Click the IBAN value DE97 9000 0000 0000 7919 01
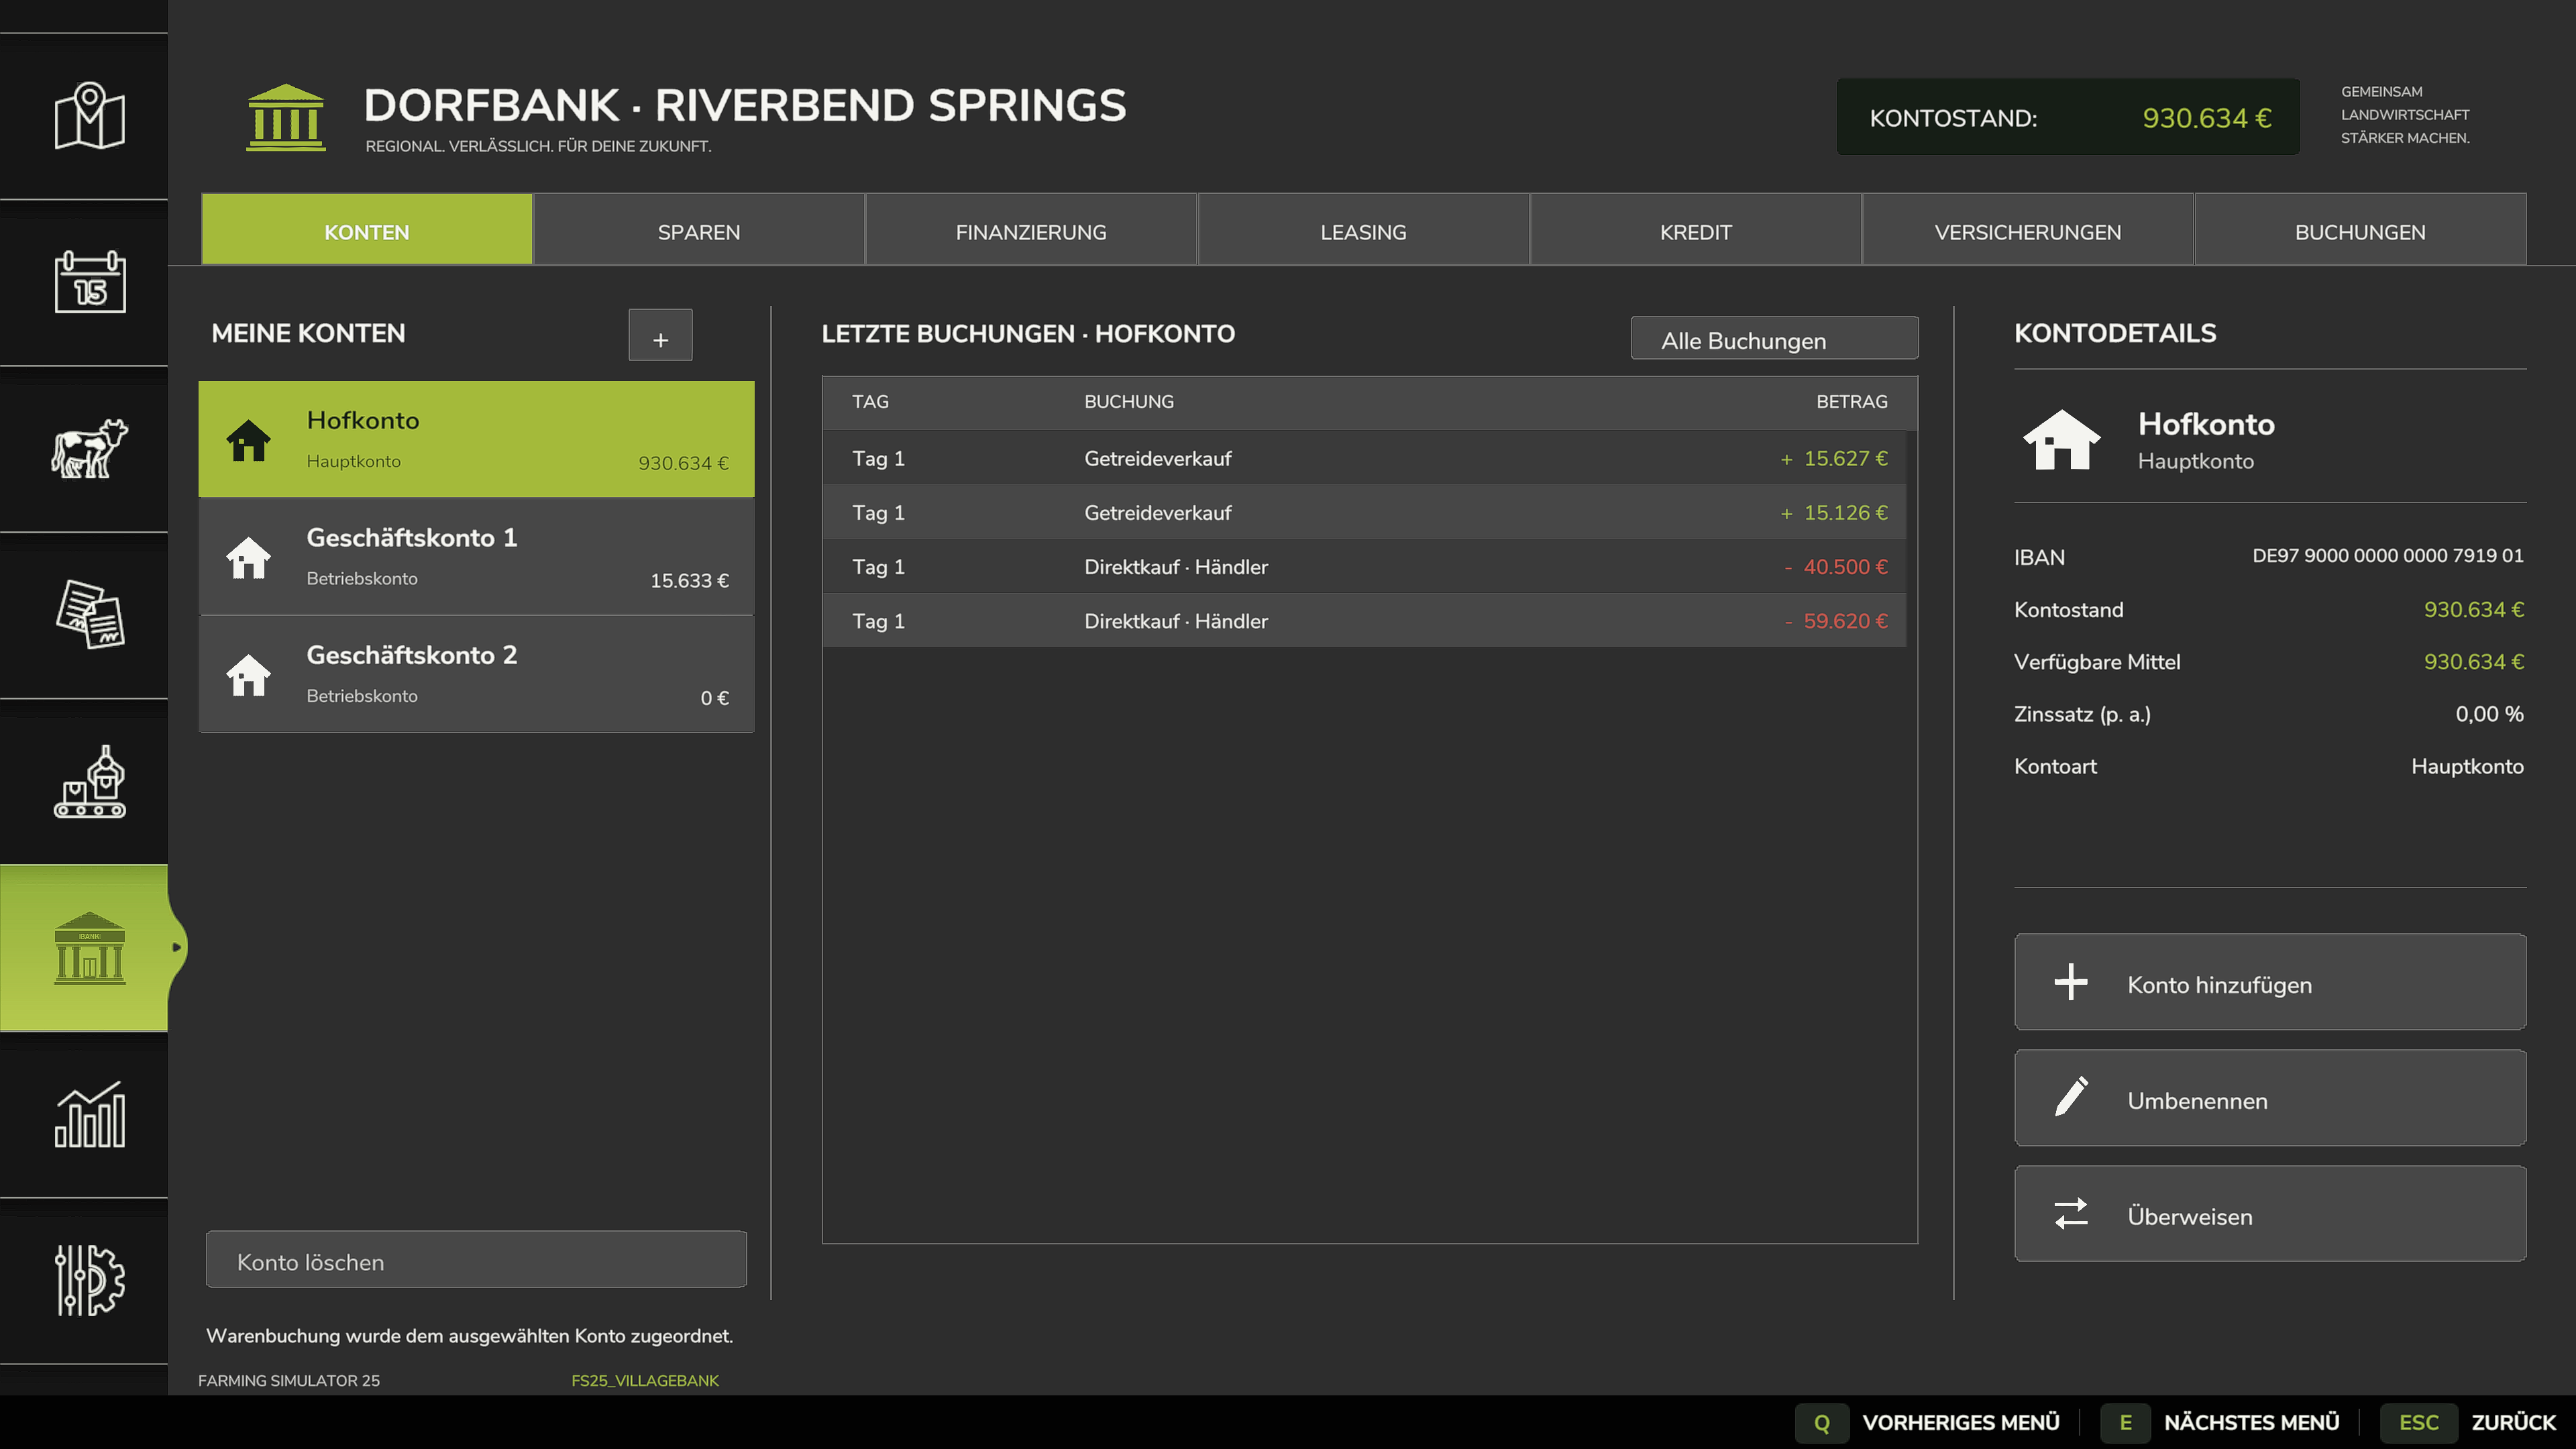Screen dimensions: 2576x1449 (x=2387, y=555)
